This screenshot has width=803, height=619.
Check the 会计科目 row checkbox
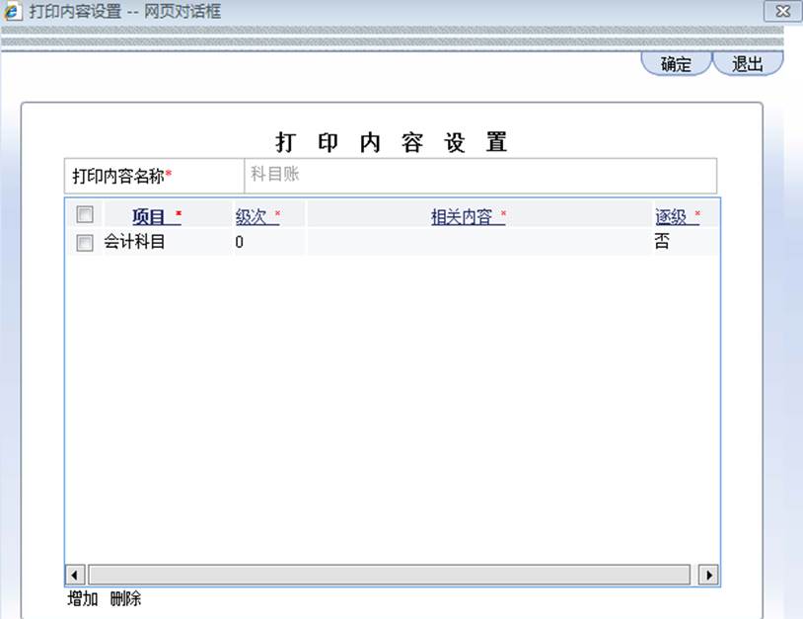pyautogui.click(x=85, y=243)
